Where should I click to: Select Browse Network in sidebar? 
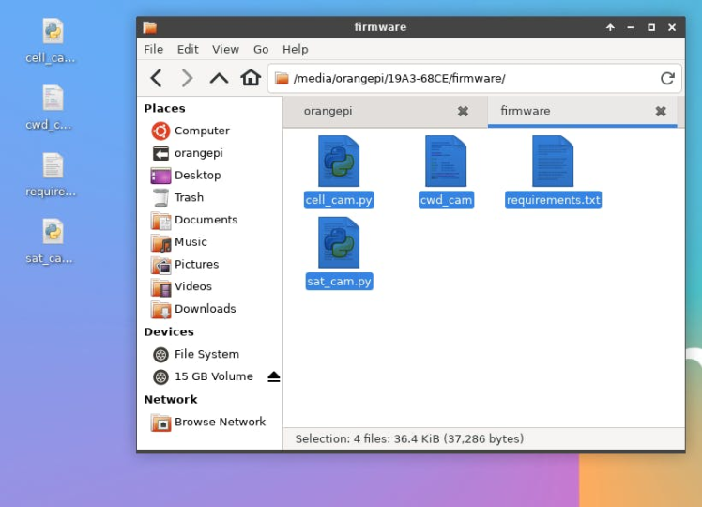click(220, 422)
